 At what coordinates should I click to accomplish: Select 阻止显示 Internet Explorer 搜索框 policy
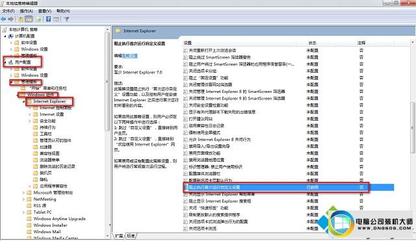pyautogui.click(x=220, y=201)
